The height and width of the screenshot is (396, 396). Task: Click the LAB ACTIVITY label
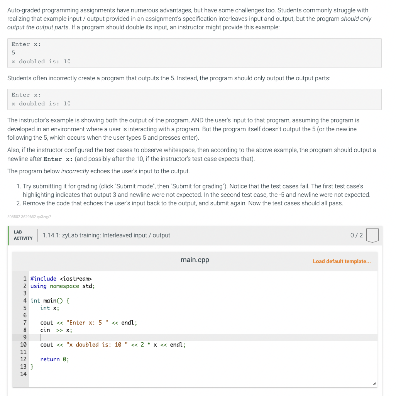click(x=23, y=235)
